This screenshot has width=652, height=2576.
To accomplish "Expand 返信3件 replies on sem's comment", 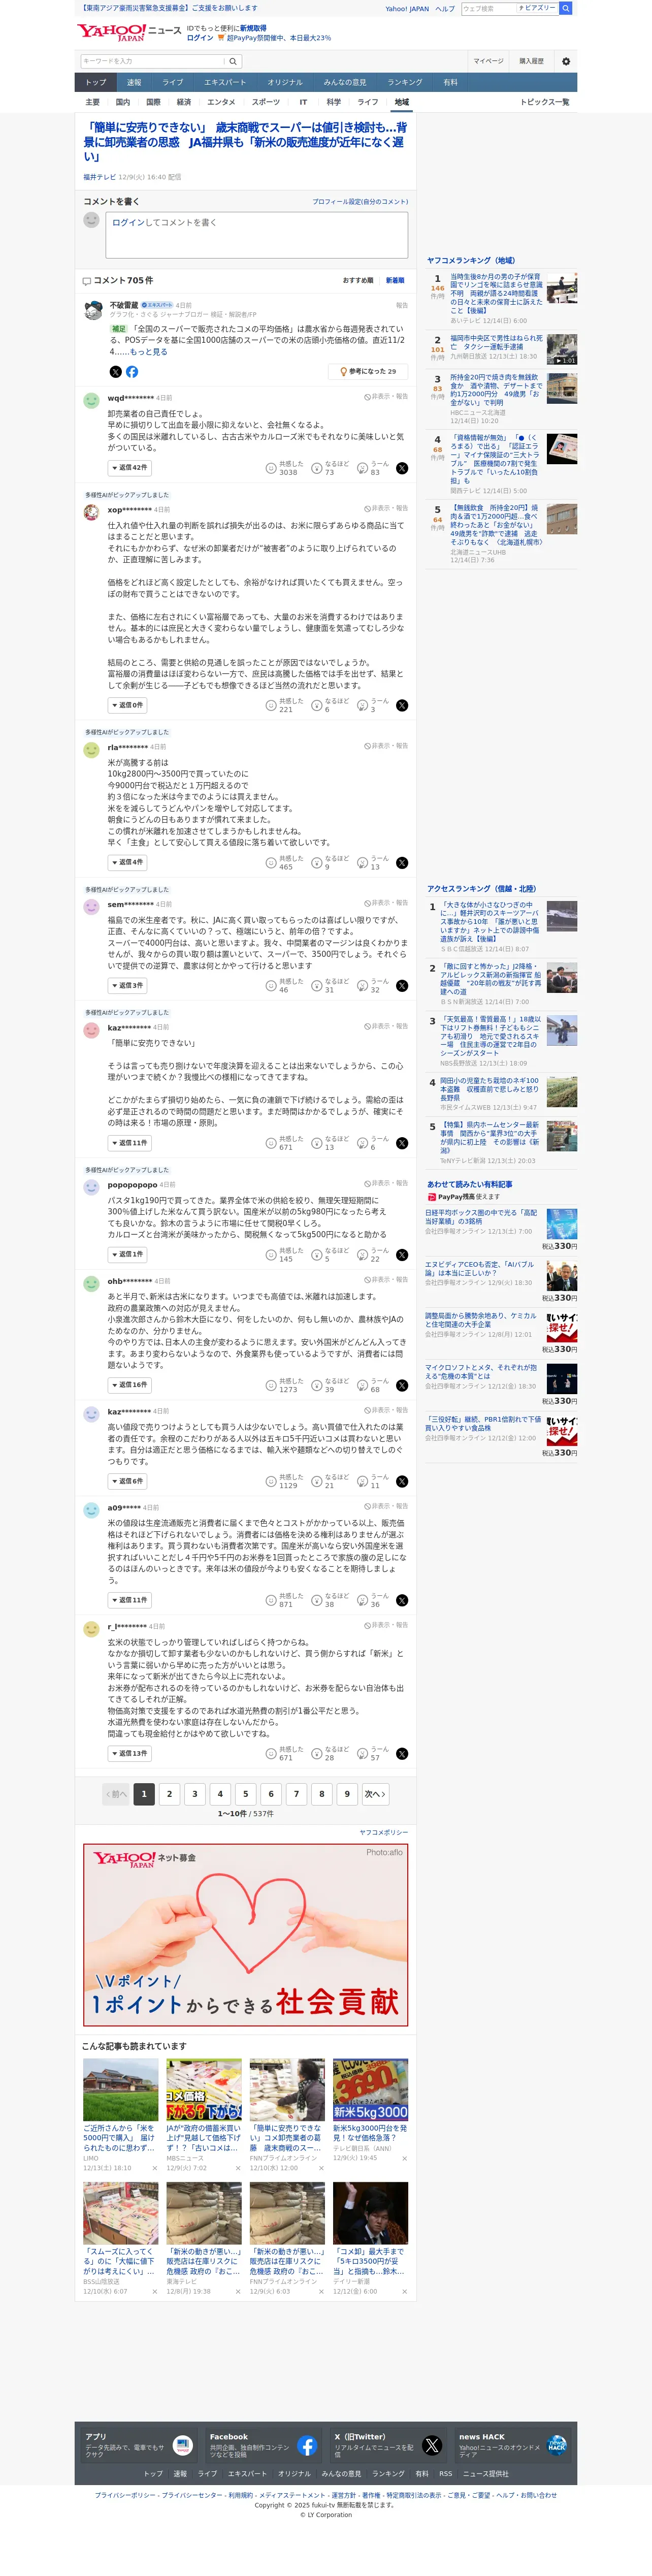I will click(x=128, y=985).
